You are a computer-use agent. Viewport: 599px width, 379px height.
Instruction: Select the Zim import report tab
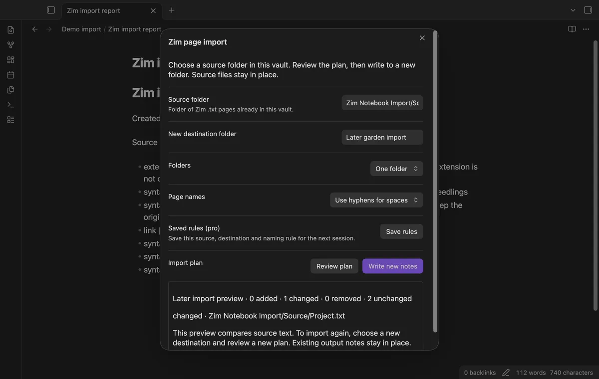point(111,10)
